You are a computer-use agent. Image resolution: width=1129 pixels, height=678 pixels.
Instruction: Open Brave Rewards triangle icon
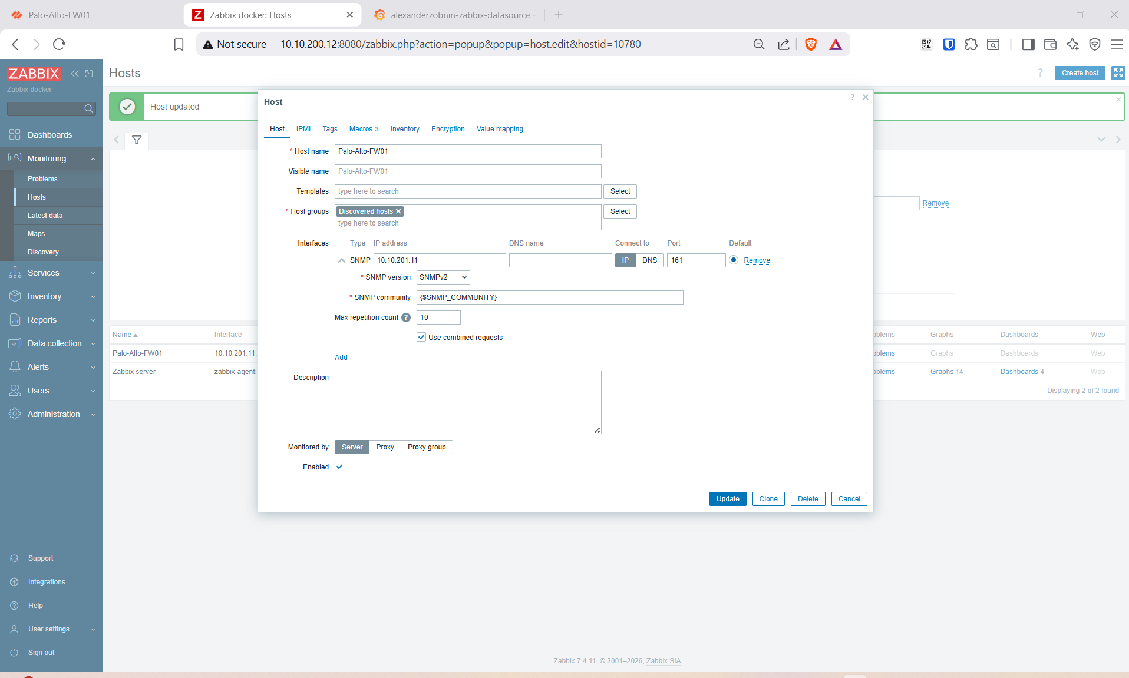(836, 44)
